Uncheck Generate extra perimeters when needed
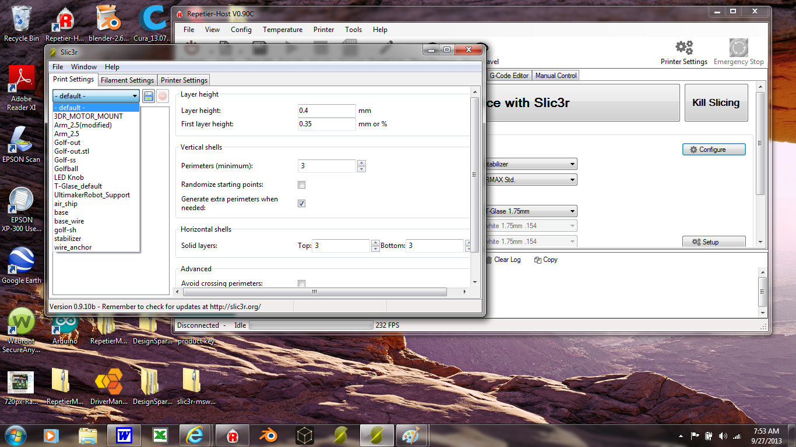Screen dimensions: 796x447 (301, 203)
